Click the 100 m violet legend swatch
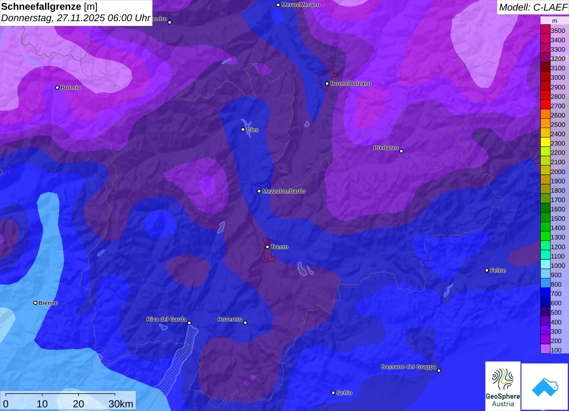The height and width of the screenshot is (411, 569). (545, 349)
